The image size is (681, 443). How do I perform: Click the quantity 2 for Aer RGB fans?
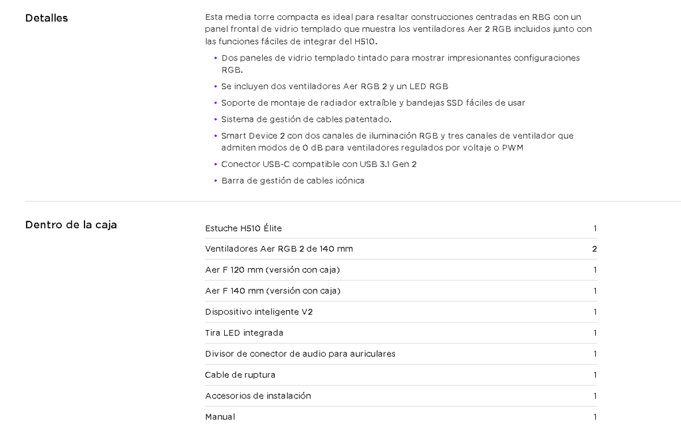point(595,249)
